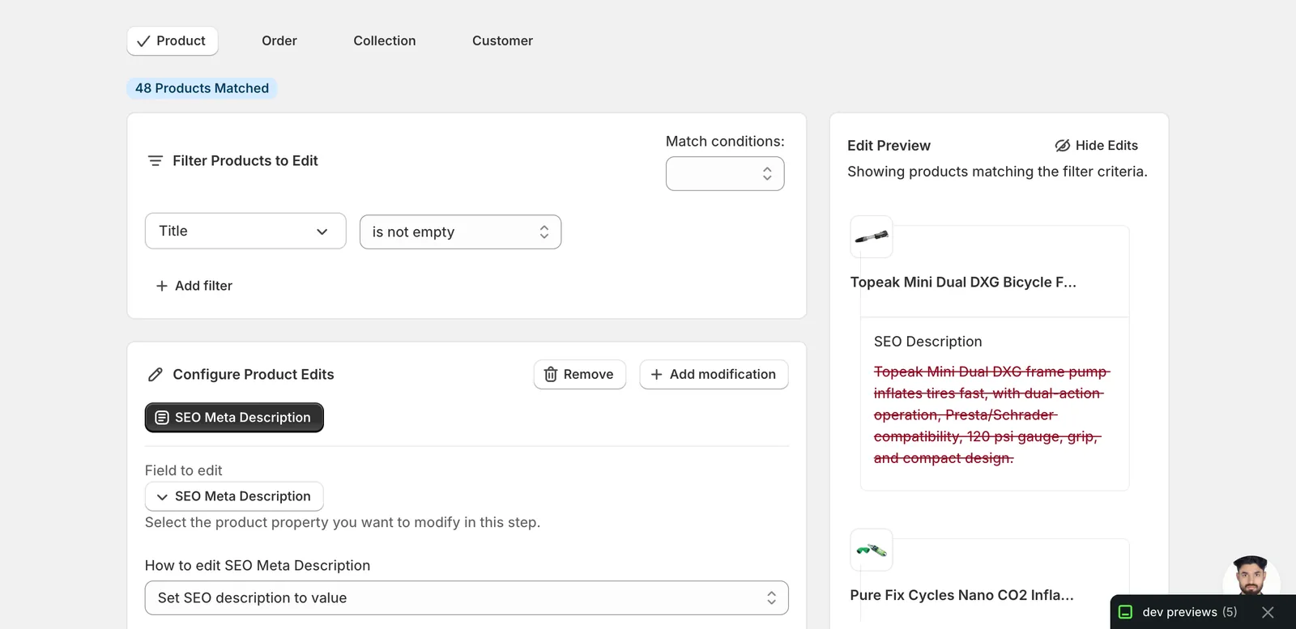
Task: Open the 'Set SEO description to value' dropdown
Action: click(x=467, y=598)
